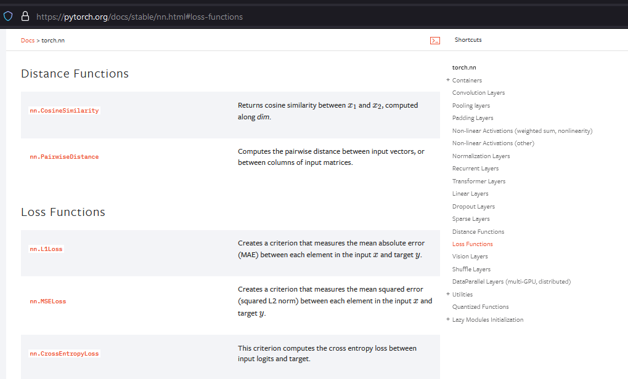Expand Lazy Modules Initialization section
628x379 pixels.
pos(448,319)
